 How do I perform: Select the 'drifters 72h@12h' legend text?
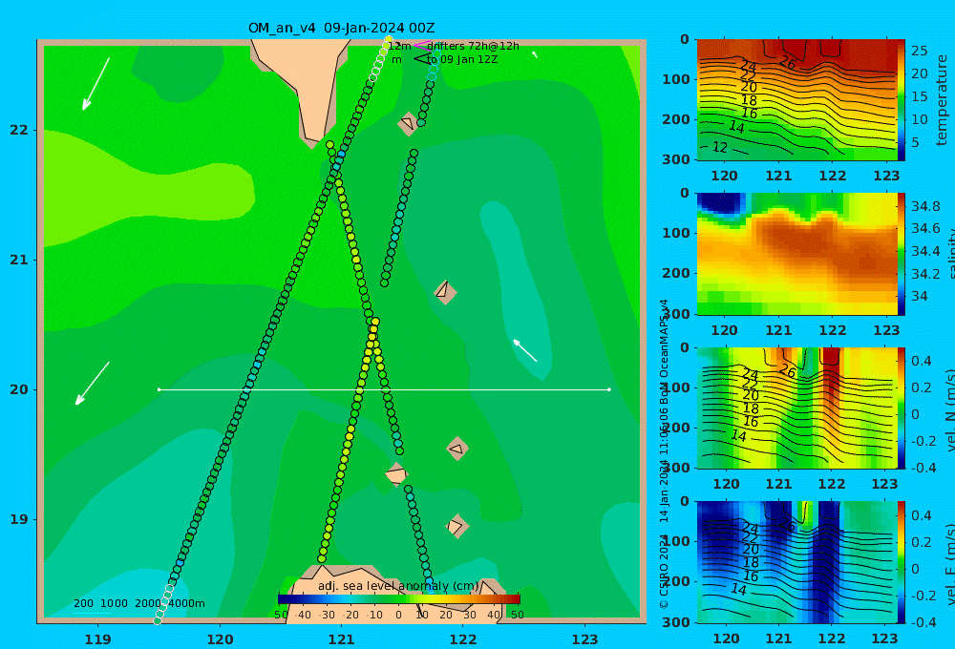point(473,46)
